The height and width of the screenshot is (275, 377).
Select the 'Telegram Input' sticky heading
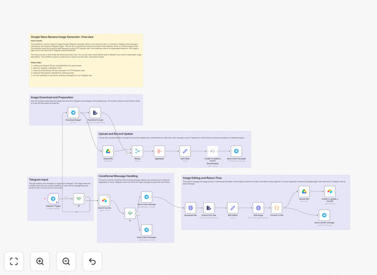39,180
